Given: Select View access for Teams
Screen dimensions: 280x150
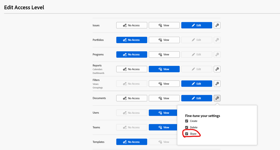Looking at the screenshot, I should (x=163, y=127).
